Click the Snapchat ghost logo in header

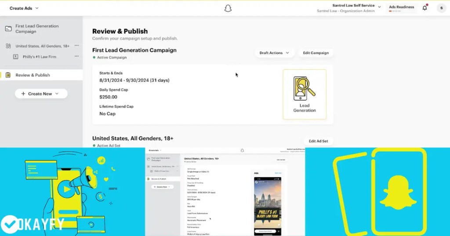[x=228, y=8]
